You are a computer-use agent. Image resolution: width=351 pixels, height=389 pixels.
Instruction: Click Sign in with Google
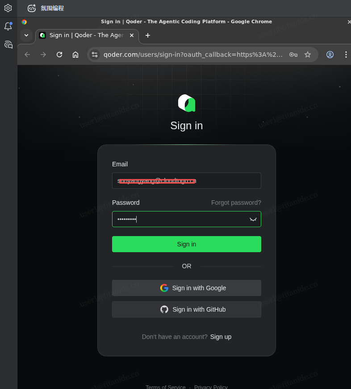[x=187, y=288]
